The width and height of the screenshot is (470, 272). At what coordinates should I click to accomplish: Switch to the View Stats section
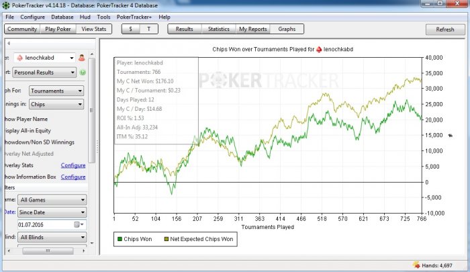(x=94, y=29)
